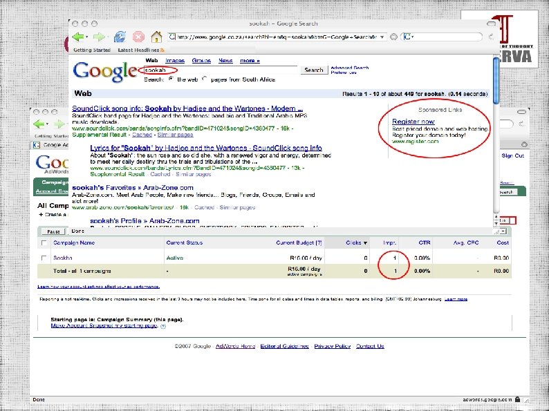Click the 'Active' status of the Sookha campaign
549x411 pixels.
pos(175,258)
